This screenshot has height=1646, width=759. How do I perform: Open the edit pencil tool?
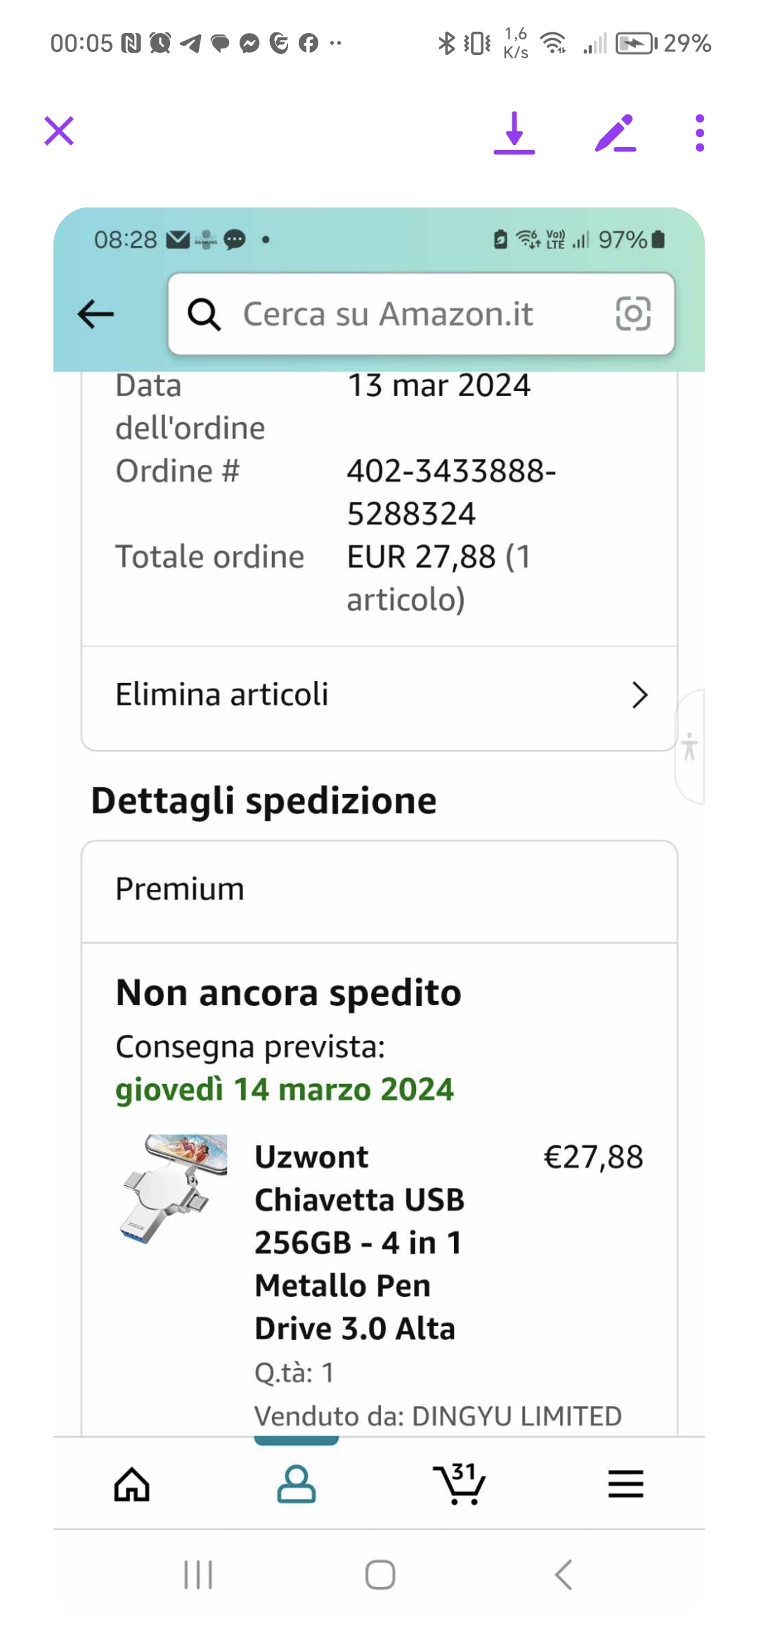tap(615, 133)
